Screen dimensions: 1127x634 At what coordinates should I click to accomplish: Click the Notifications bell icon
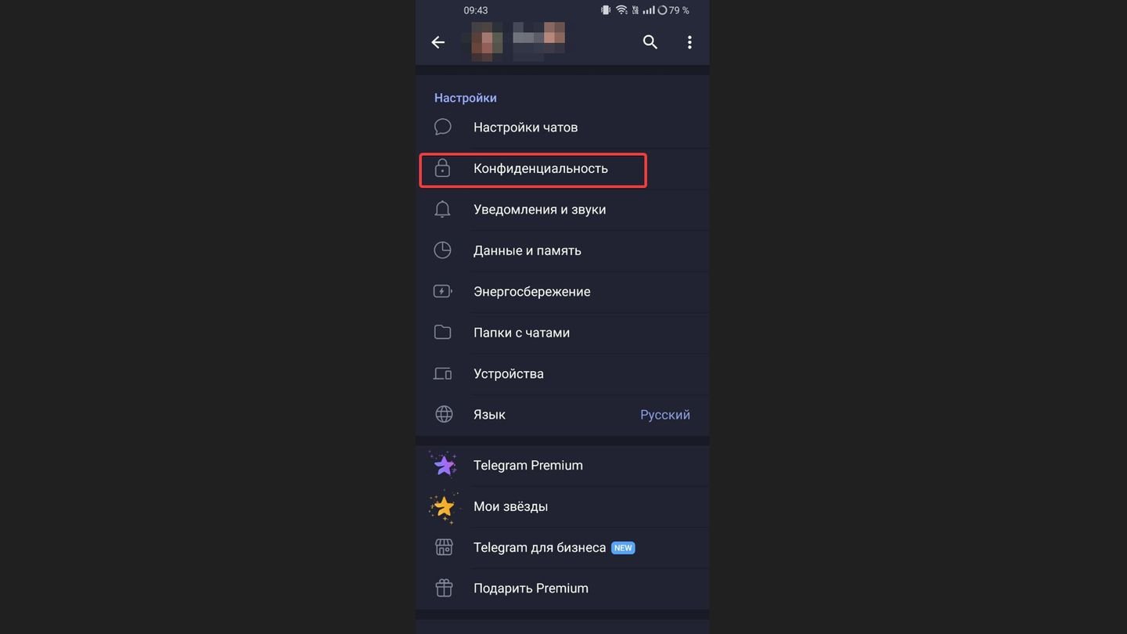(442, 209)
